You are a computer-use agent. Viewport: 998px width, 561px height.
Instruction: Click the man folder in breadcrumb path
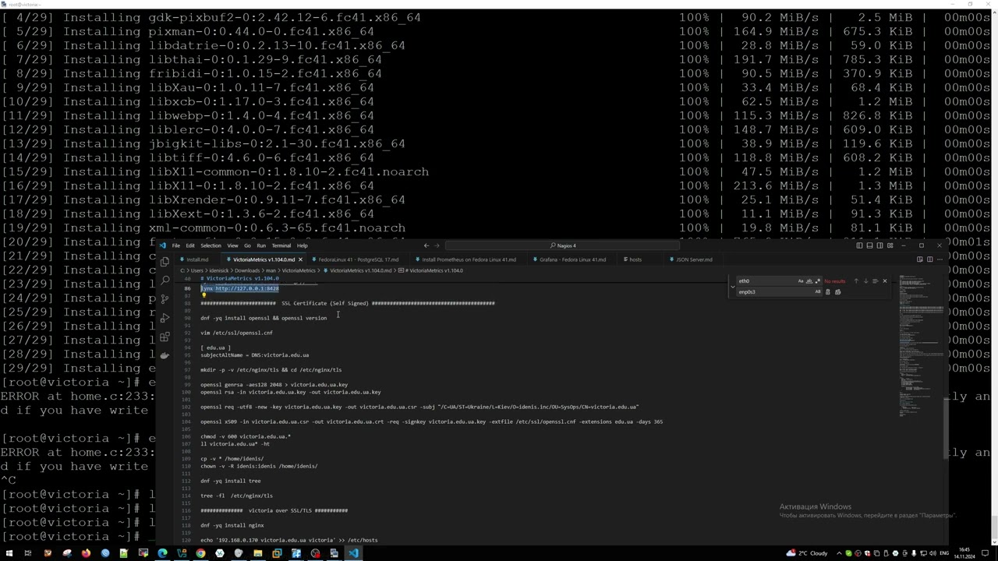271,270
